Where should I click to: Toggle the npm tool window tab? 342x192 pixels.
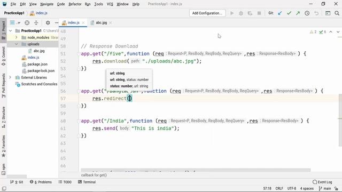point(4,170)
